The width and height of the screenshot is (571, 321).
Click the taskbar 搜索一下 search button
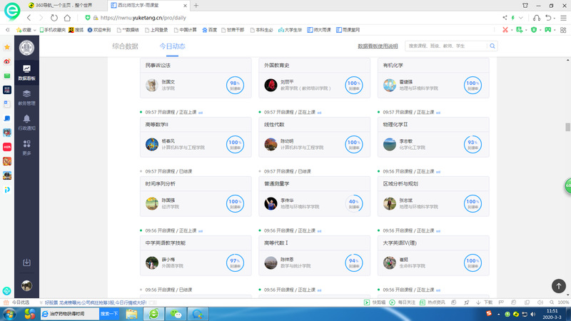pos(109,314)
